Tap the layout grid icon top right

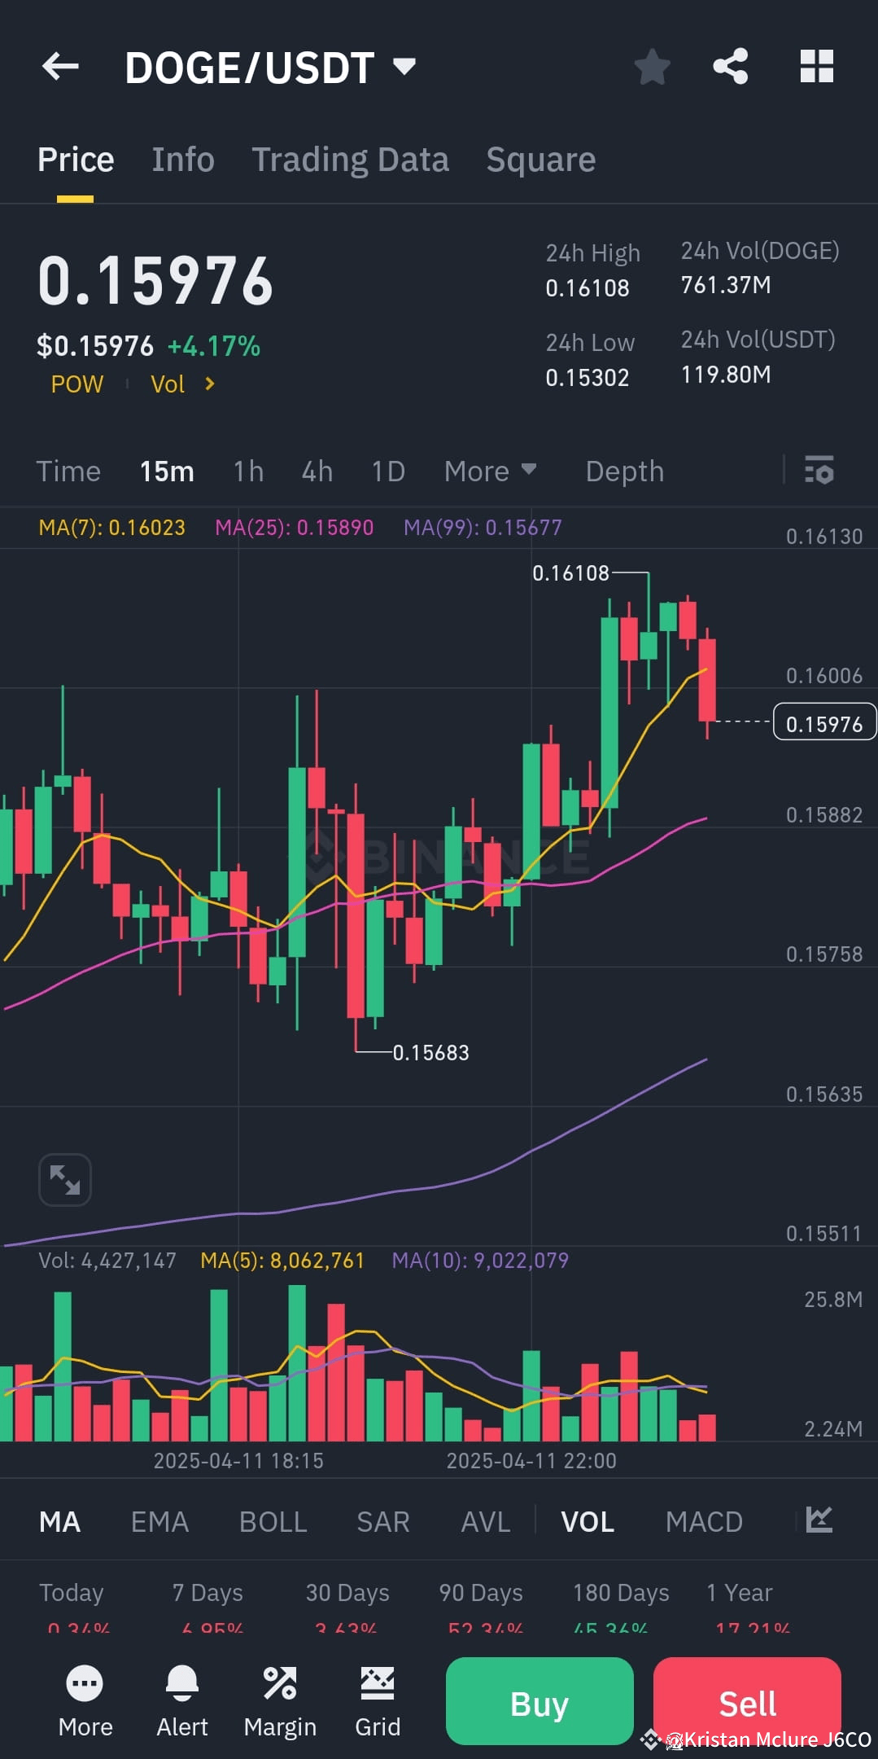coord(816,67)
